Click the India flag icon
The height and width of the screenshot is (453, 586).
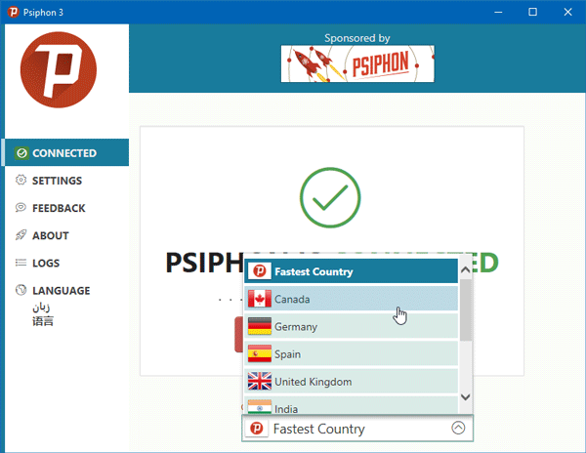[260, 407]
